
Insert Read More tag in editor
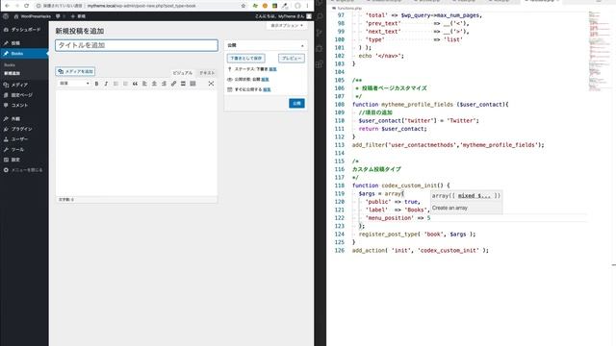[183, 84]
